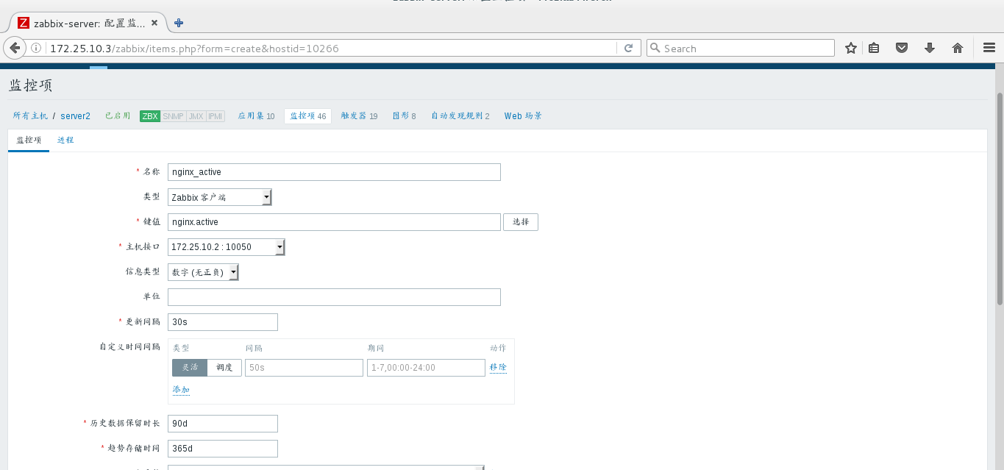Image resolution: width=1004 pixels, height=470 pixels.
Task: Click the SNMP availability badge
Action: [174, 116]
